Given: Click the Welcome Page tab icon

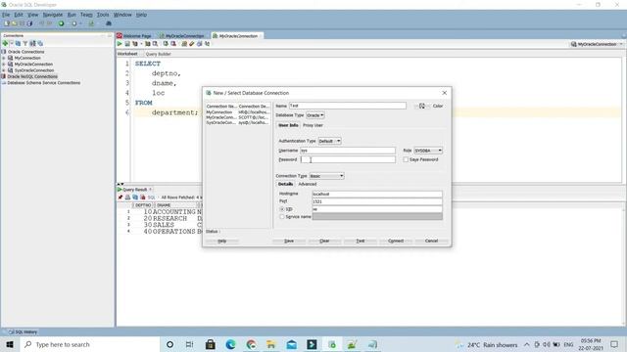Looking at the screenshot, I should coord(120,35).
